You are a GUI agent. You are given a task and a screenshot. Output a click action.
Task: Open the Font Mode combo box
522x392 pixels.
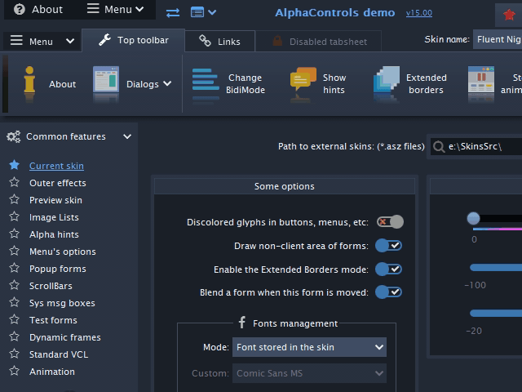[309, 347]
